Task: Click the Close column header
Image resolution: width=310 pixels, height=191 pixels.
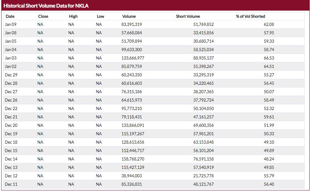Action: [x=43, y=17]
